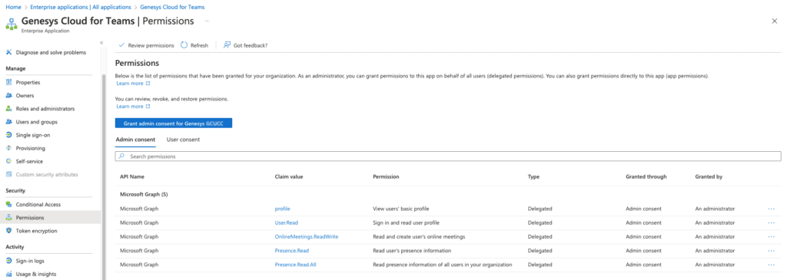Viewport: 787px width, 280px height.
Task: Open ellipsis menu for profile permission row
Action: (x=771, y=209)
